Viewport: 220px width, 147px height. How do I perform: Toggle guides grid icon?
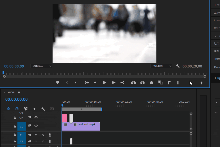[178, 83]
